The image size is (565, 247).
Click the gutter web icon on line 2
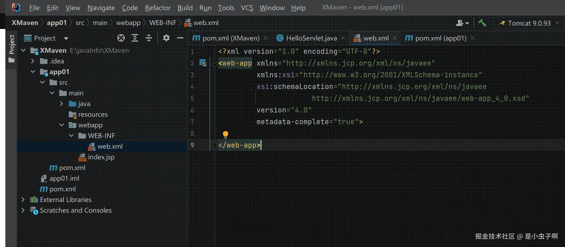pyautogui.click(x=203, y=63)
